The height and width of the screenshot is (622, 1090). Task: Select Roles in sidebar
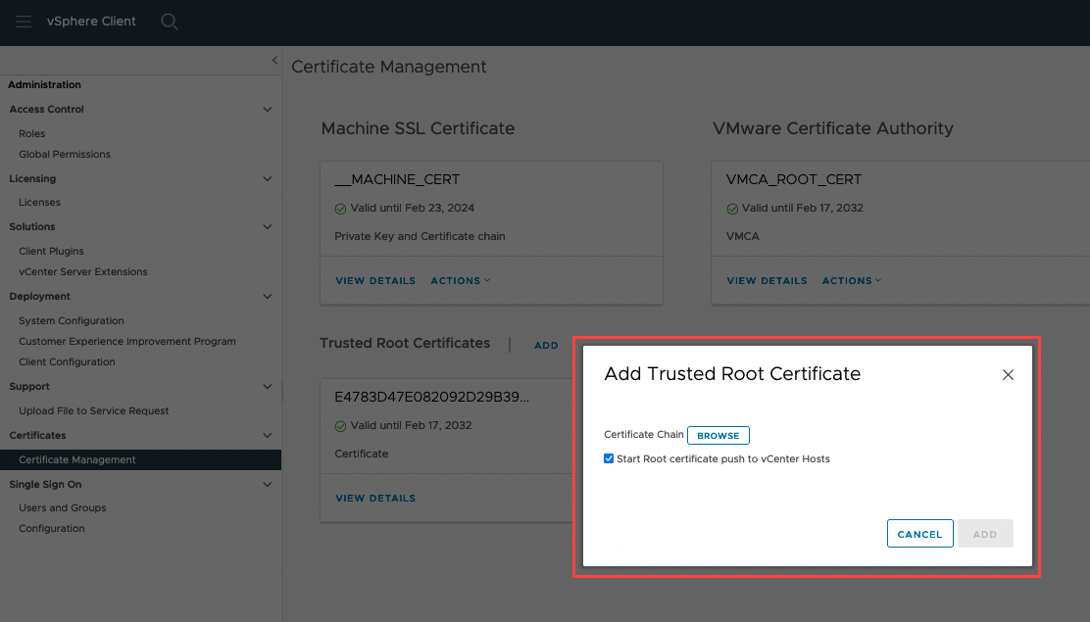(32, 134)
